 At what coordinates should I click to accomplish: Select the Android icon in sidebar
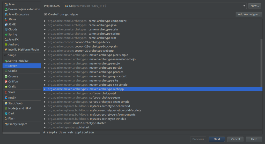[6, 44]
